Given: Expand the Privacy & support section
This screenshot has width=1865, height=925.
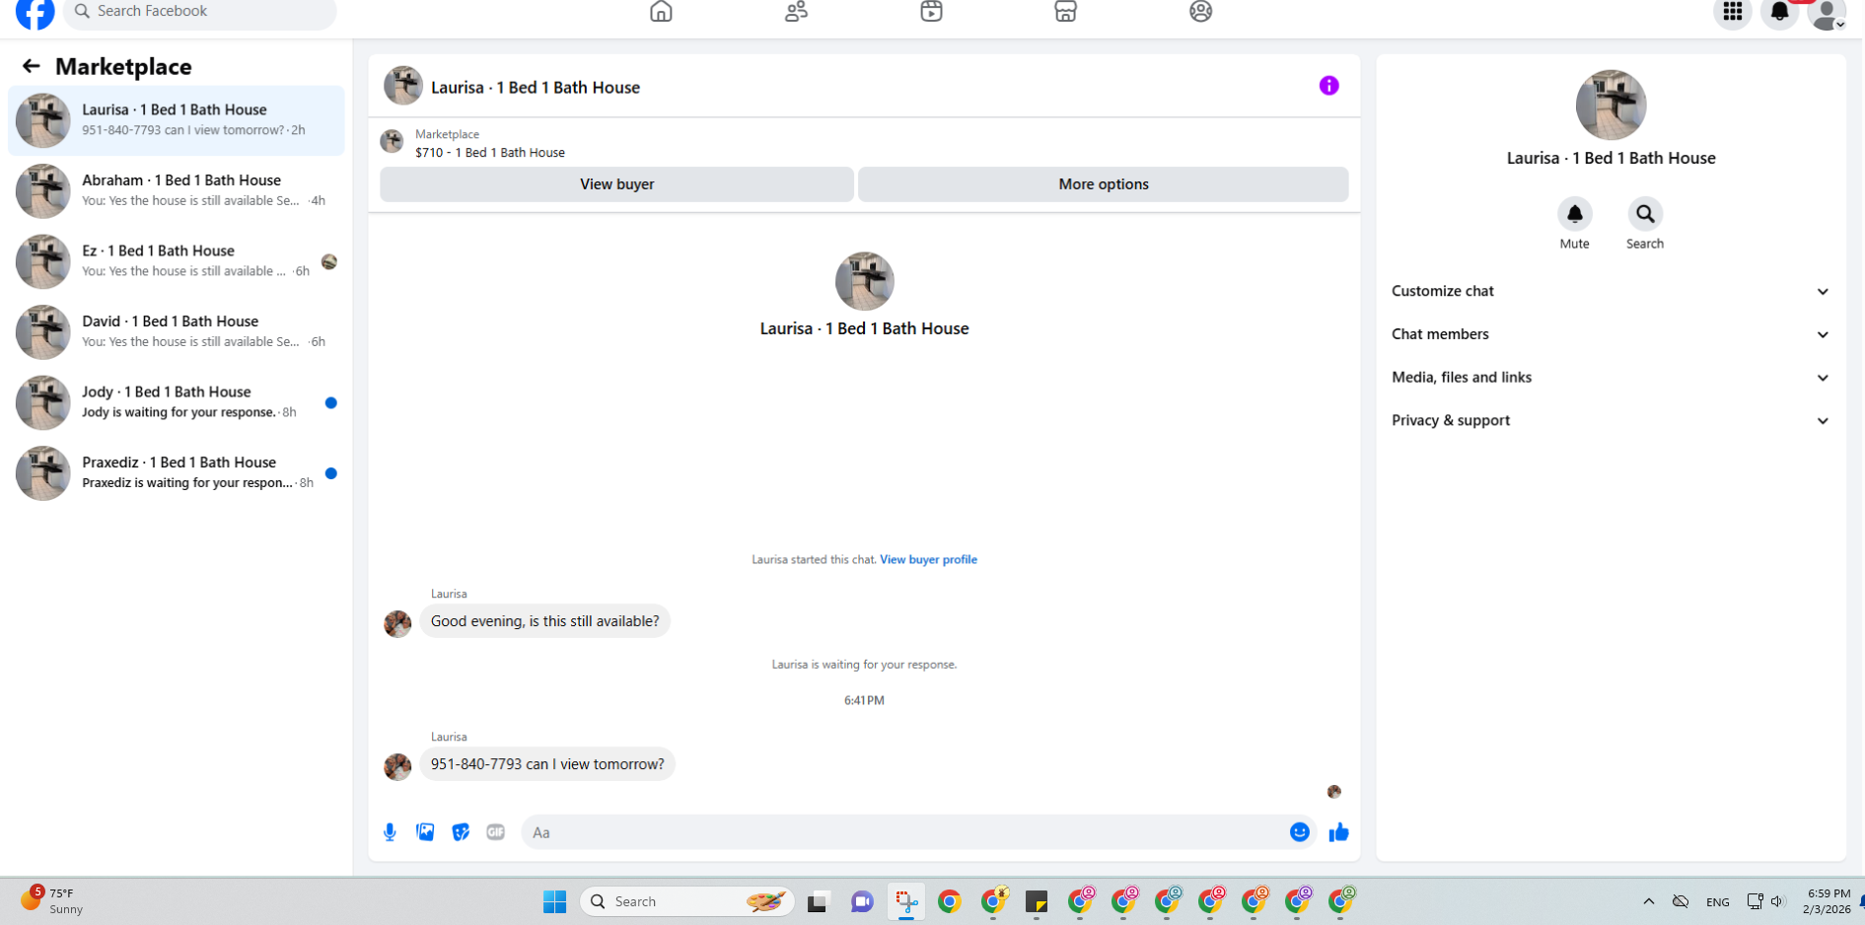Looking at the screenshot, I should tap(1611, 420).
